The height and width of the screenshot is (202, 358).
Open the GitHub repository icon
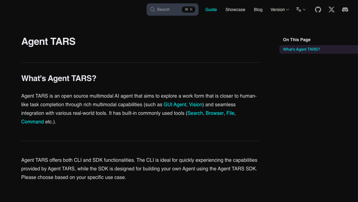coord(318,10)
